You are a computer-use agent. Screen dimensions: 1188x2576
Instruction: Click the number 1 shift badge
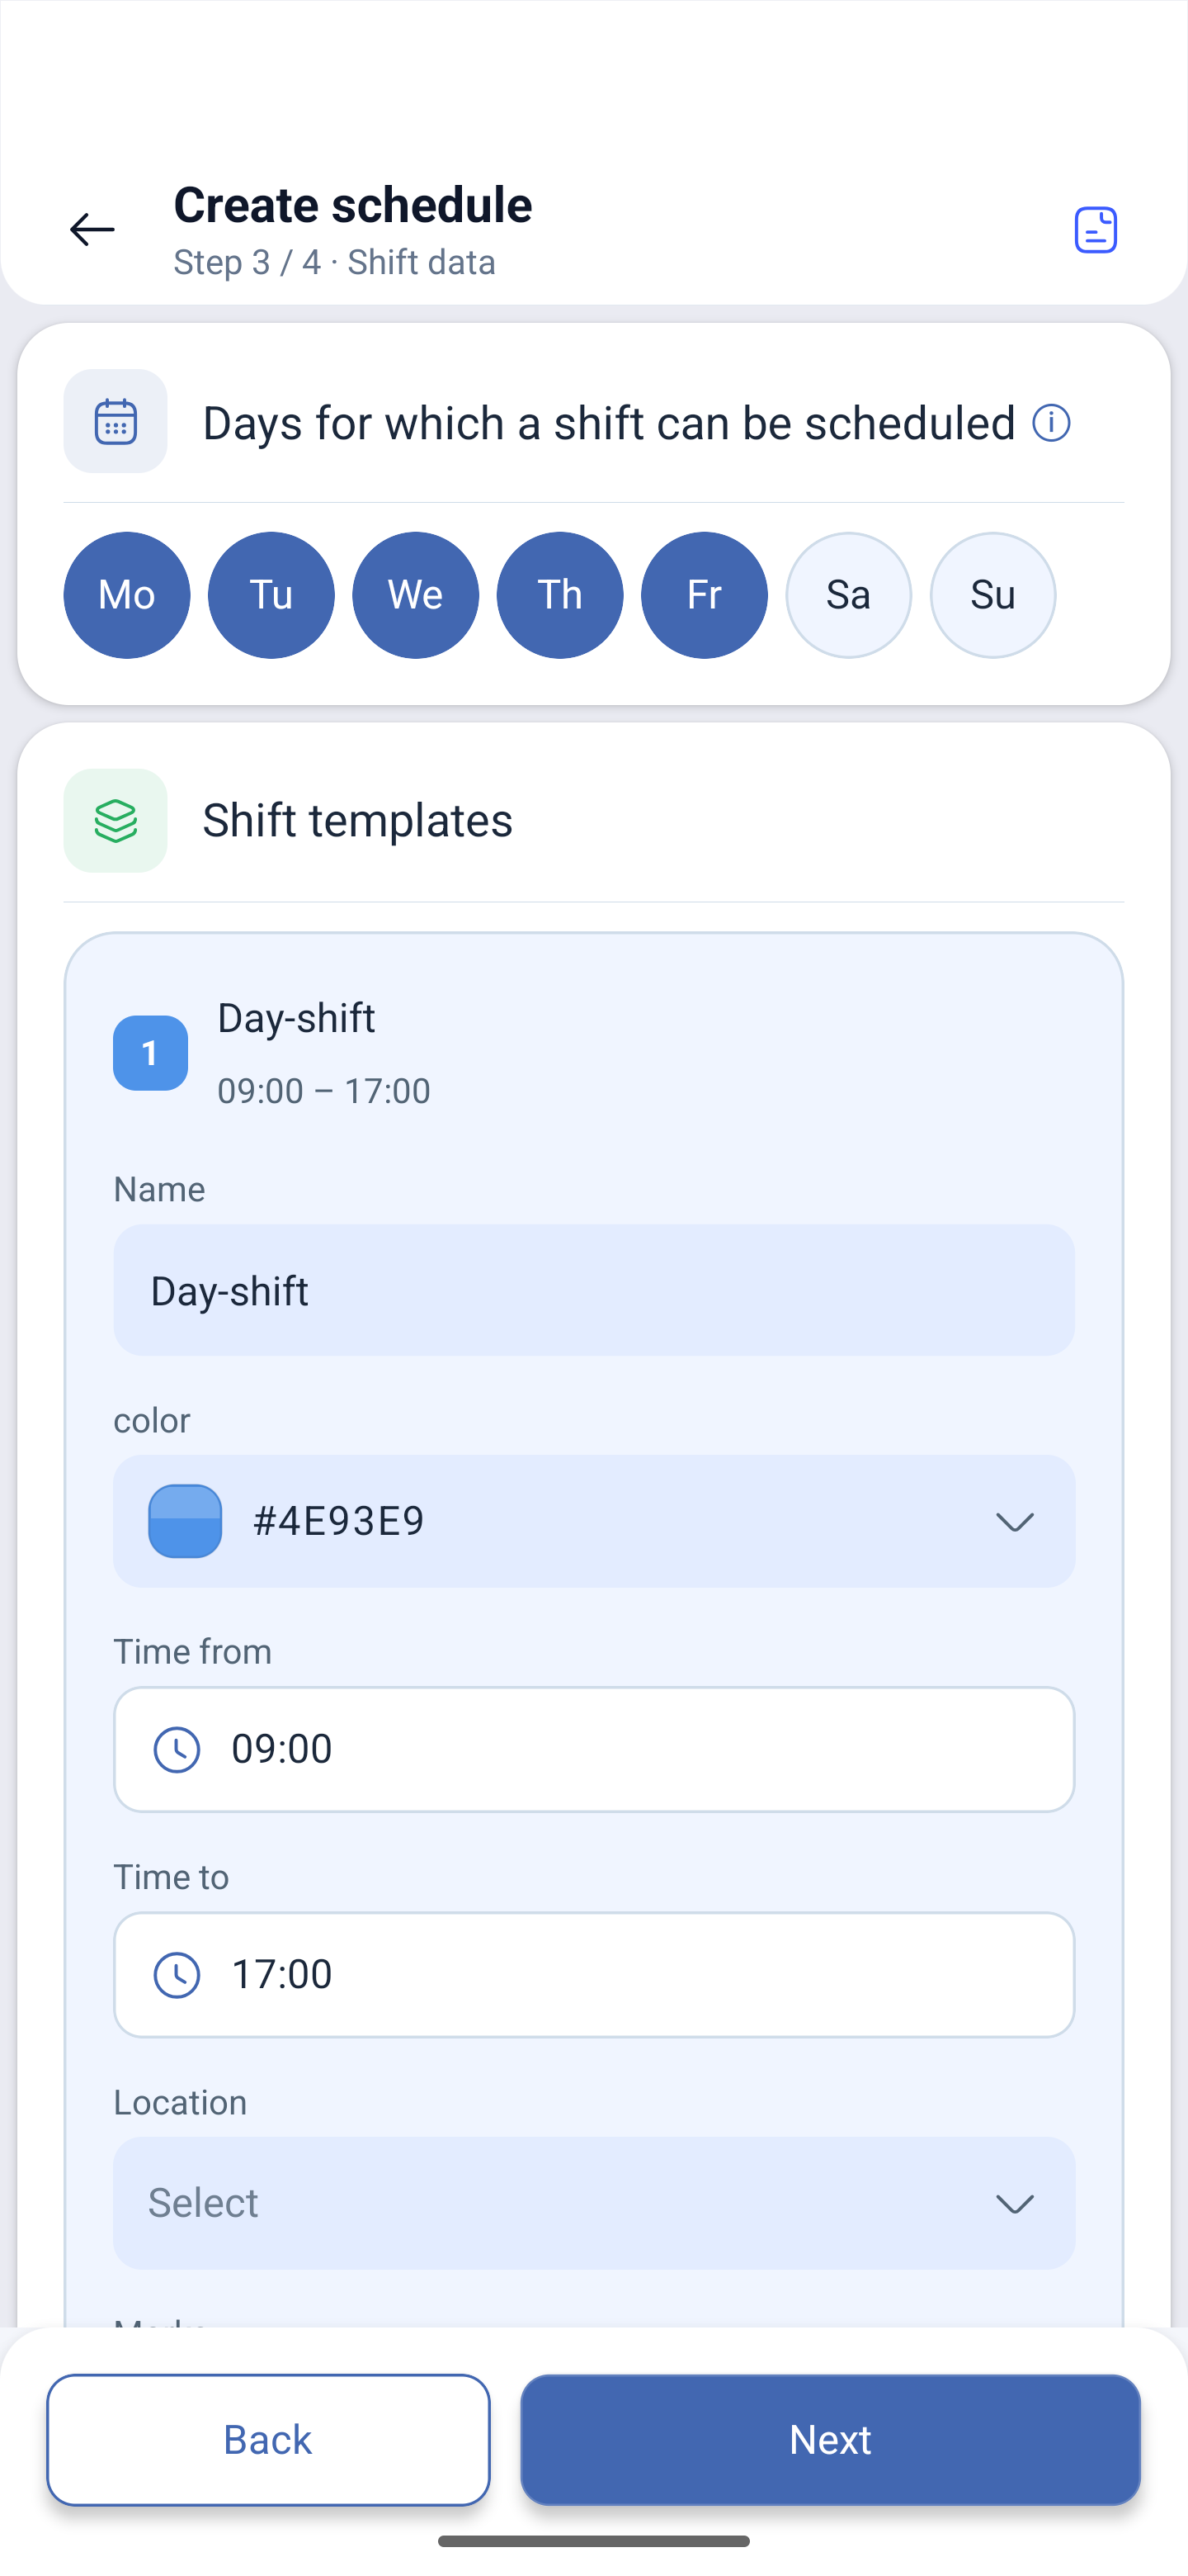point(150,1053)
